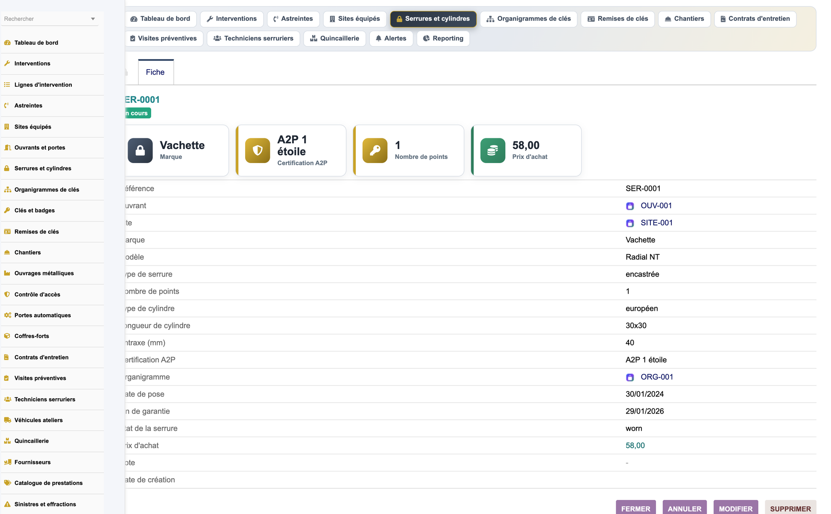The image size is (831, 514).
Task: Click the building icon for Sites équipés sidebar
Action: click(7, 127)
